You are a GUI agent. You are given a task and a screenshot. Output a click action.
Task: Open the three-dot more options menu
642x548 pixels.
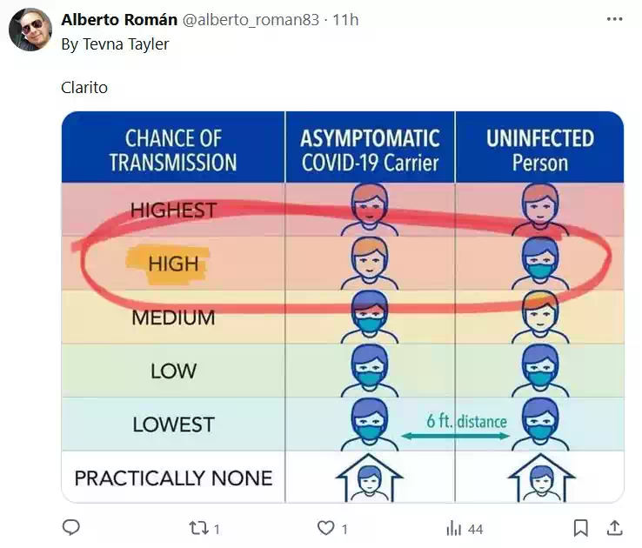tap(614, 19)
